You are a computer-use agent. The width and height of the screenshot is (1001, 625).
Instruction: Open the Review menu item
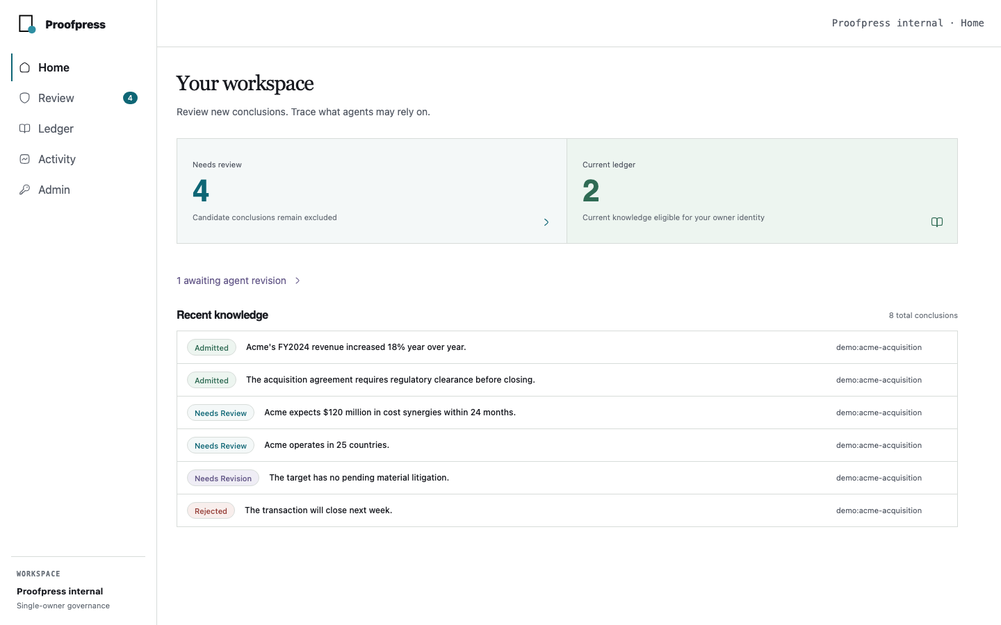79,98
